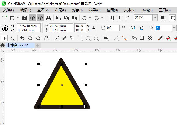Open the 文本(X) menu
The width and height of the screenshot is (177, 125).
[130, 10]
